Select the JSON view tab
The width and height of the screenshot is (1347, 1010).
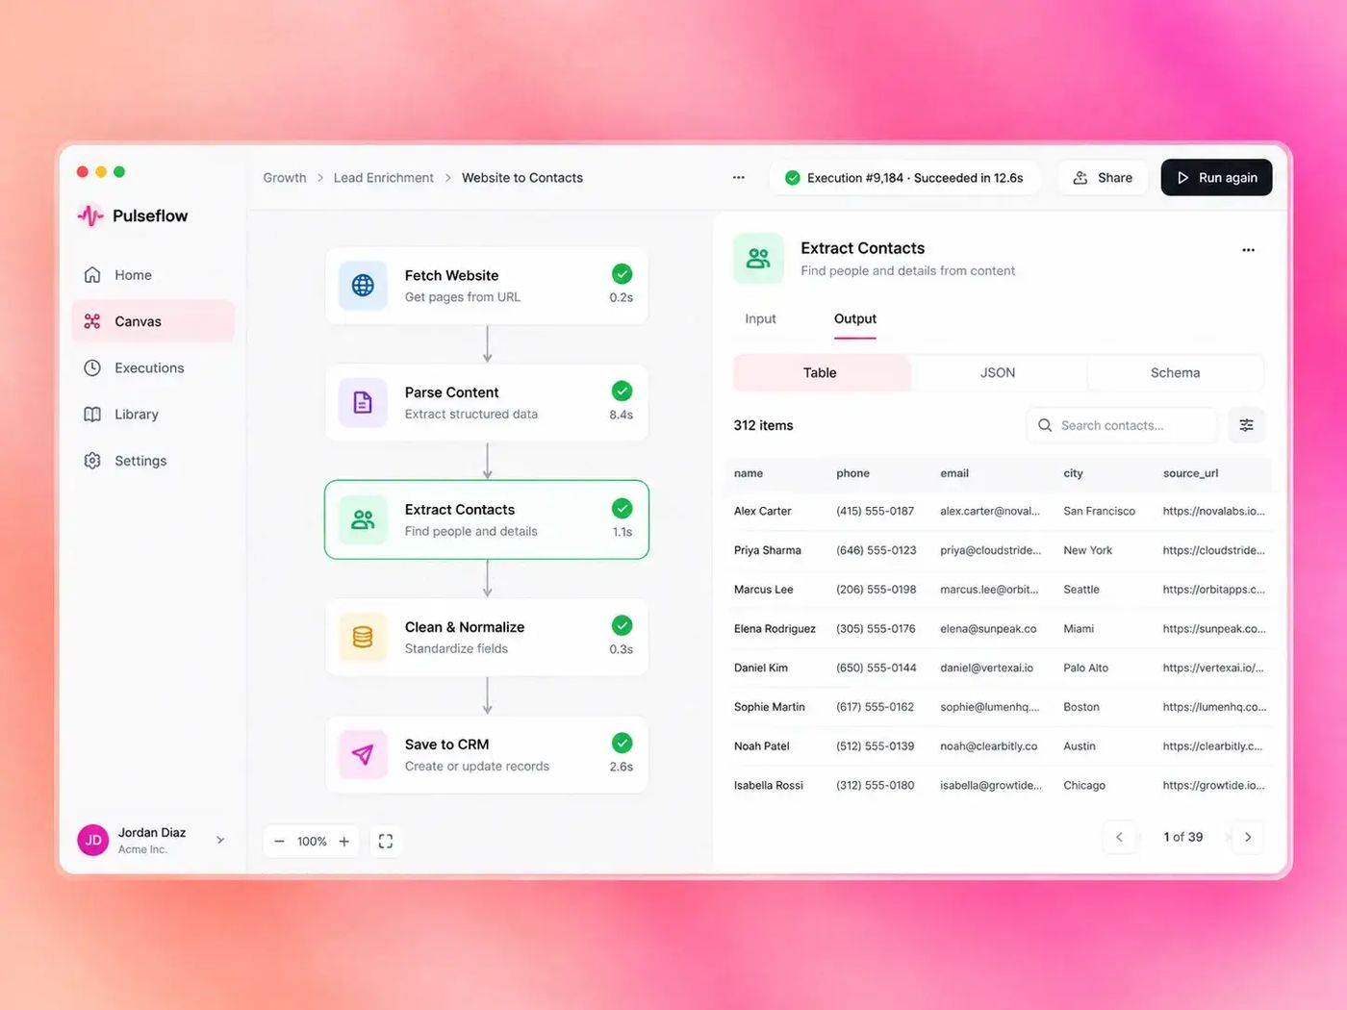(998, 373)
